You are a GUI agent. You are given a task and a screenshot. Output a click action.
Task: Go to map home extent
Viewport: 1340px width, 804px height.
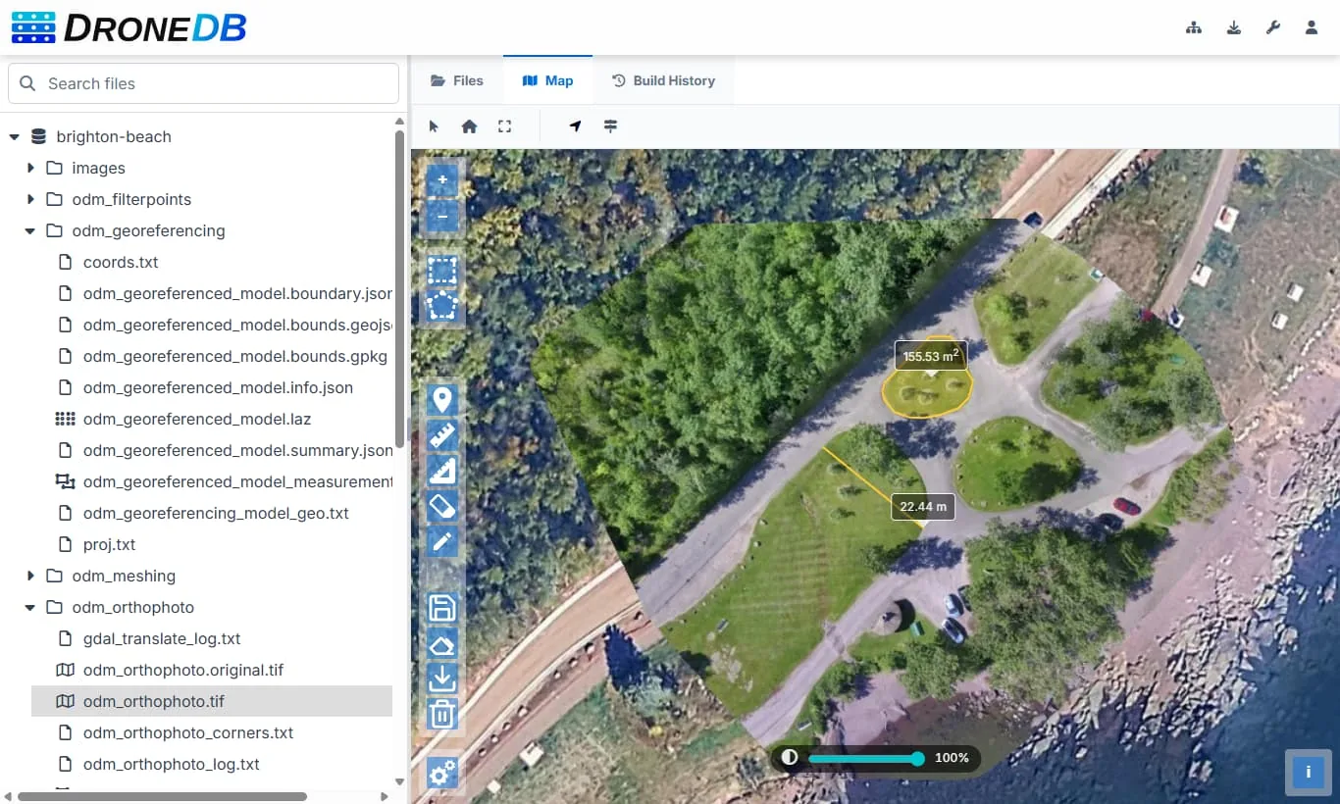click(x=469, y=126)
